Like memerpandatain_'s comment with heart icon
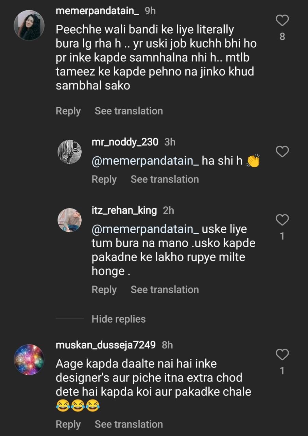The width and height of the screenshot is (308, 436). coord(282,21)
